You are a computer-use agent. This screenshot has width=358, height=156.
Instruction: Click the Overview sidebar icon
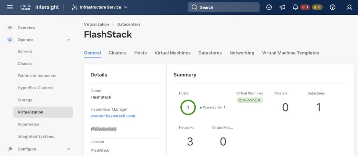[10, 28]
